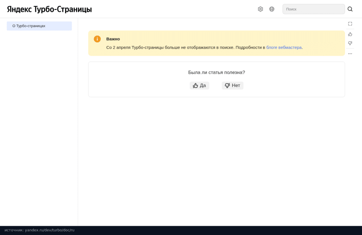Click into the Поиск search field
This screenshot has width=362, height=235.
click(314, 9)
